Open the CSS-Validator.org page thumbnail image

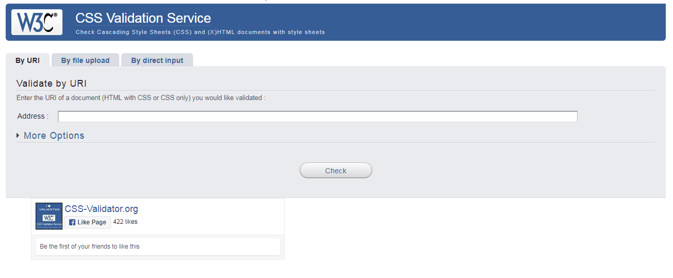coord(49,216)
